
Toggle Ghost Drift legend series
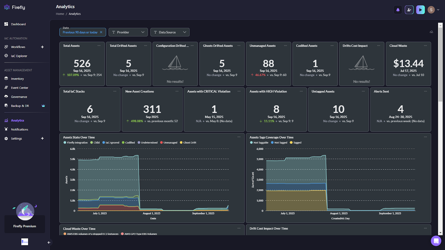(188, 143)
